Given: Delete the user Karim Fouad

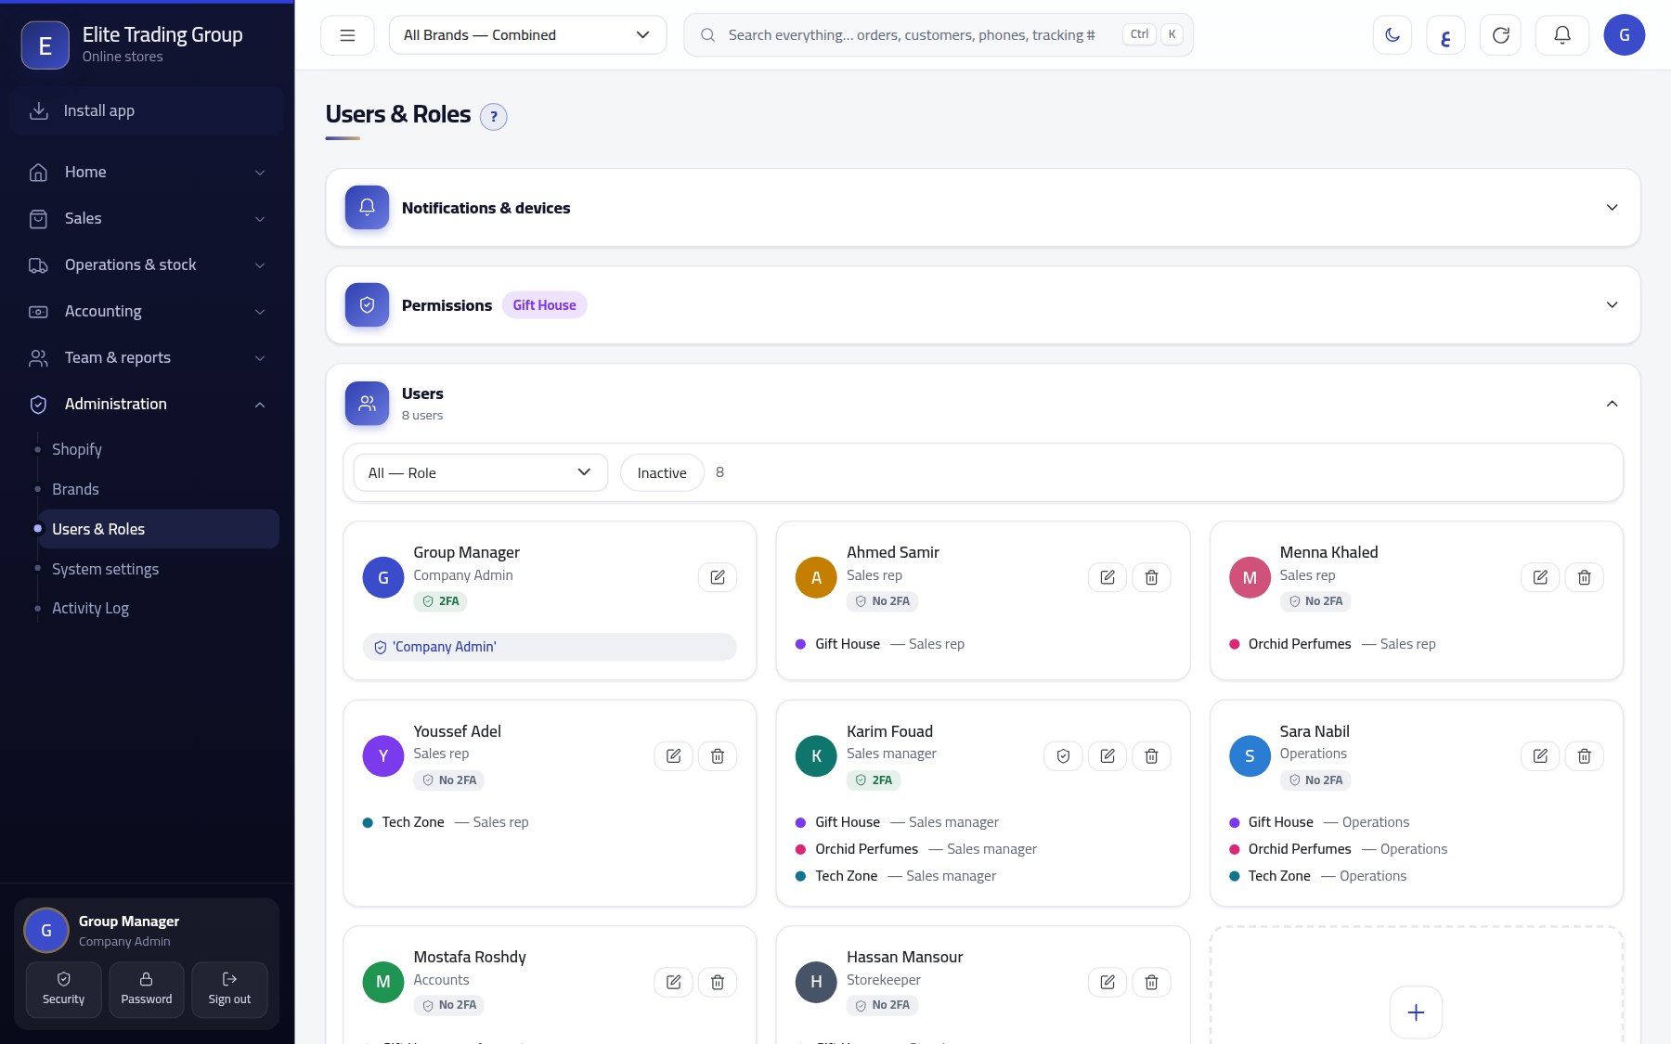Looking at the screenshot, I should pos(1151,756).
